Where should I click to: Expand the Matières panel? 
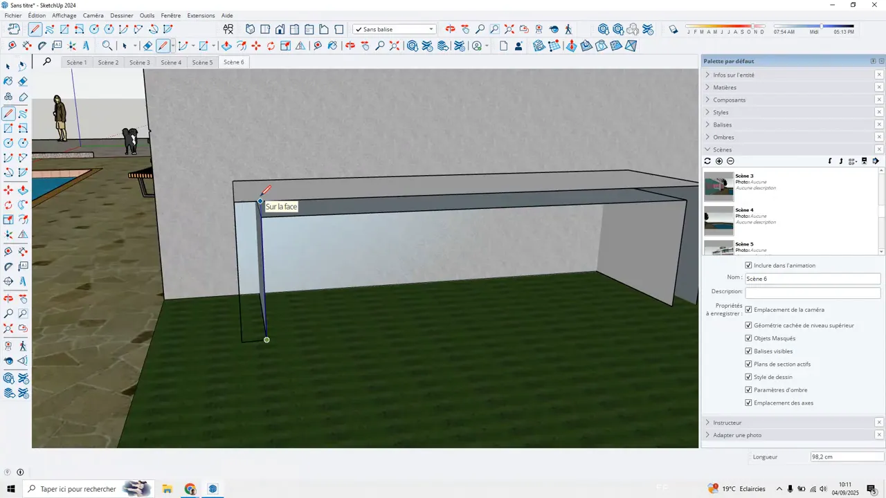[788, 87]
